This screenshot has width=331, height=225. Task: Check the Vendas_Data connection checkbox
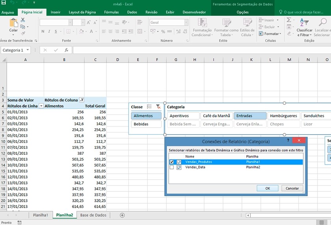171,167
